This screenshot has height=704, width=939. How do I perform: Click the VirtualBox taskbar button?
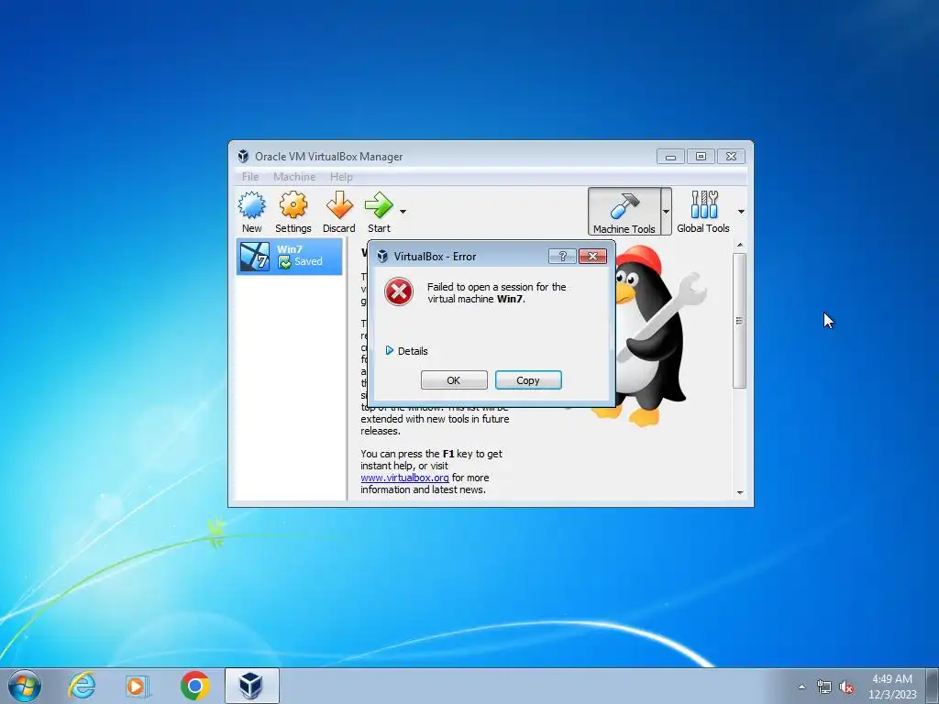251,686
